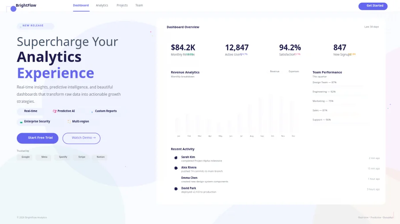Click Sarah Kim's activity avatar

coord(176,158)
